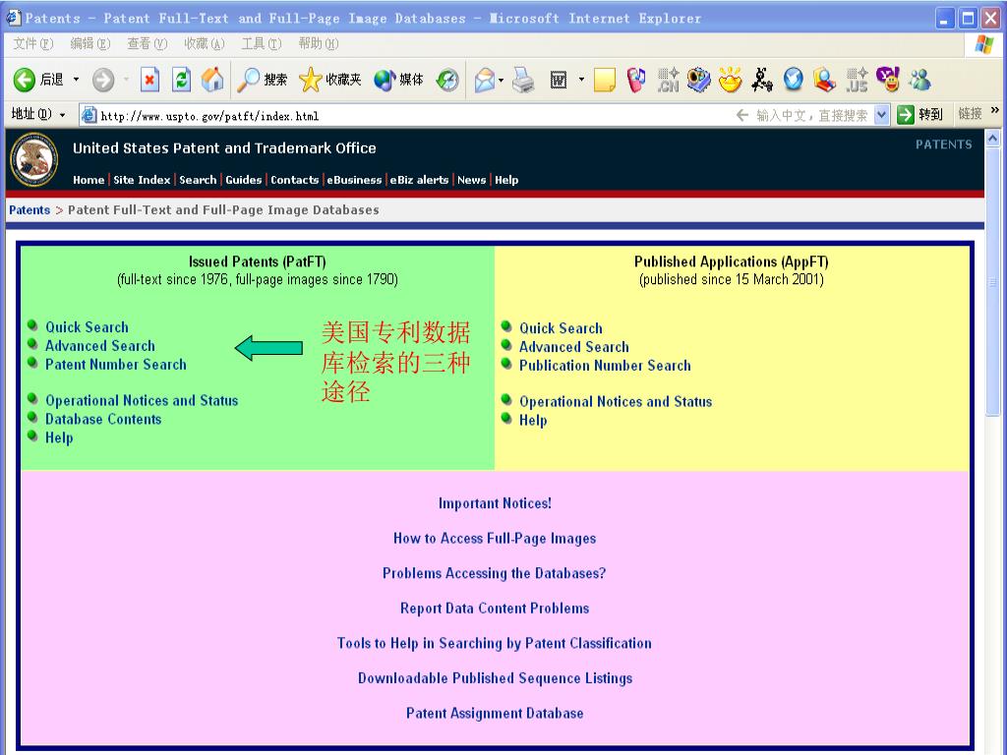The image size is (1007, 755).
Task: Click the Edit with Word icon
Action: pyautogui.click(x=559, y=80)
